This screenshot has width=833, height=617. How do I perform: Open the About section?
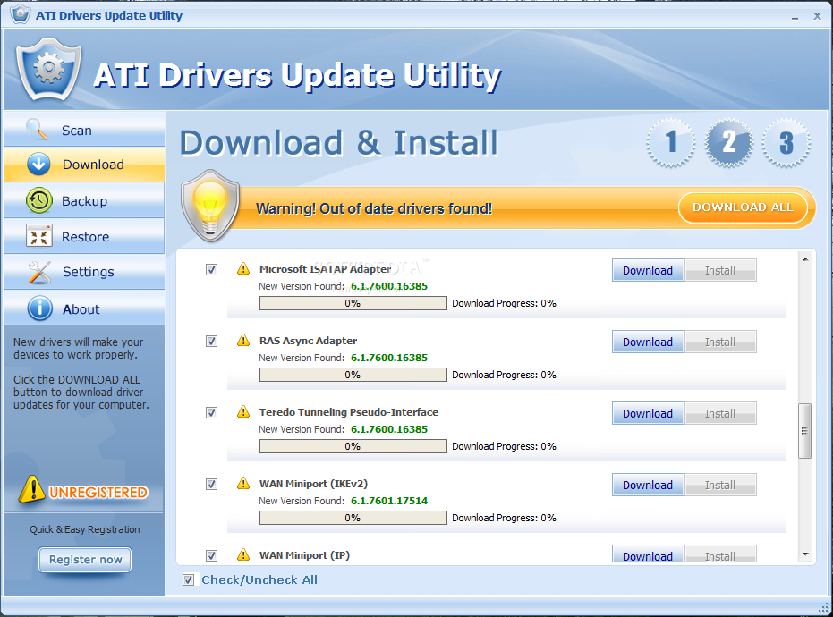(x=84, y=308)
